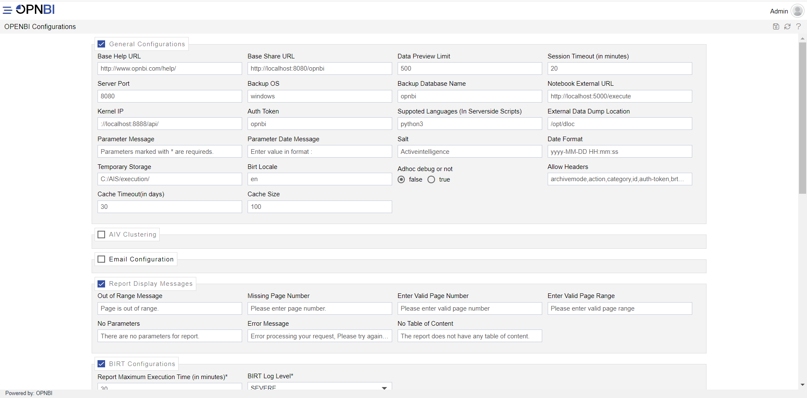Open help via the question mark icon
Screen dimensions: 807x398
pos(799,26)
